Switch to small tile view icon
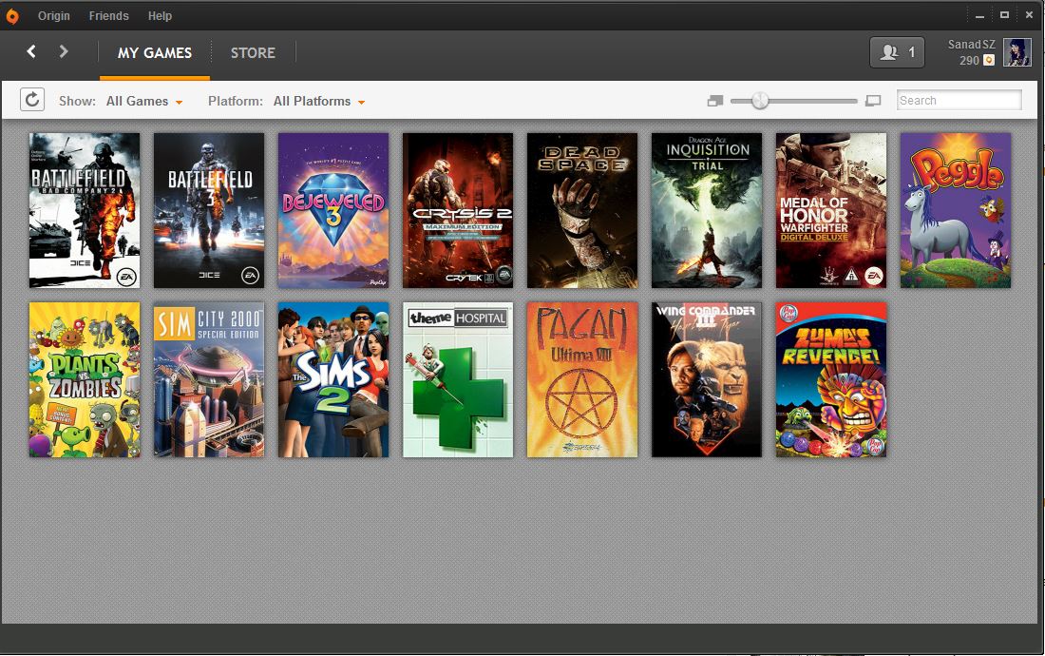1045x656 pixels. point(715,101)
